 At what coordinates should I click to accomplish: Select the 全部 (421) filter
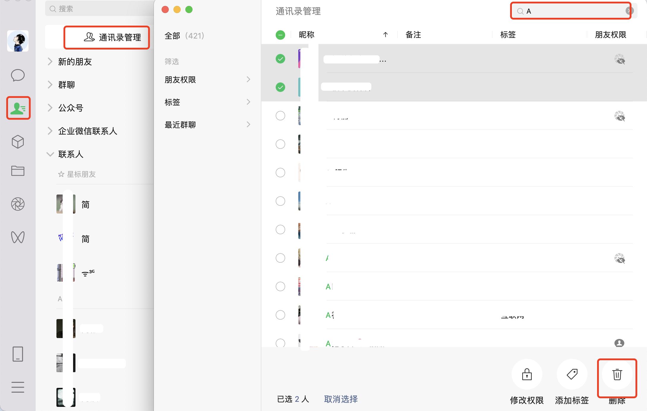tap(184, 35)
